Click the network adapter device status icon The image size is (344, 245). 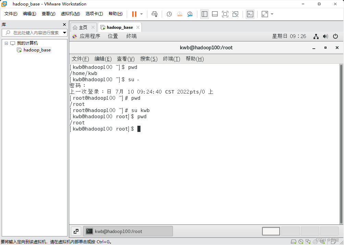tap(308, 242)
